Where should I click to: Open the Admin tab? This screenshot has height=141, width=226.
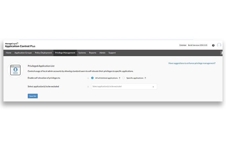pos(102,53)
